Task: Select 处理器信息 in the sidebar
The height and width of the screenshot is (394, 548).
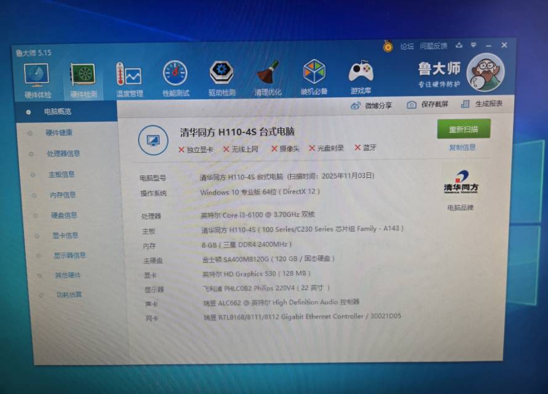Action: coord(63,153)
